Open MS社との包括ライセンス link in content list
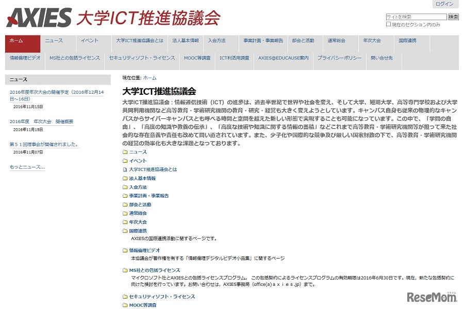Viewport: 464px width, 309px height. (155, 270)
